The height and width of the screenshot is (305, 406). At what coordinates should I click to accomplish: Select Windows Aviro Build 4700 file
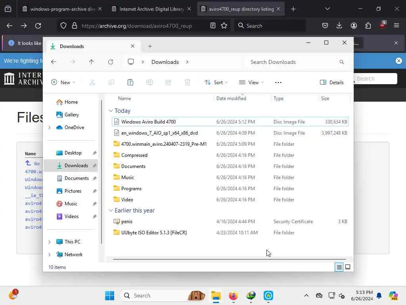230,122
